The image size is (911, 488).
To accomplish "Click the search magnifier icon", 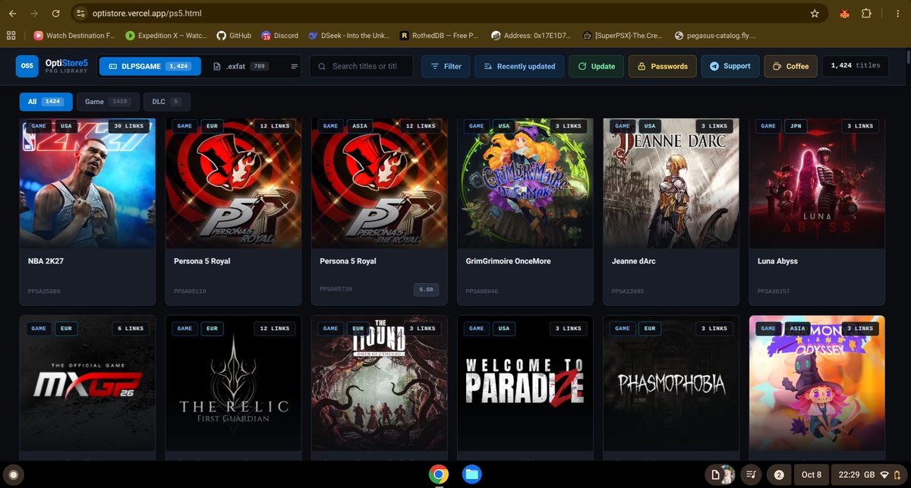I will 323,67.
